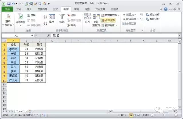Select the cell containing 46
The image size is (183, 119).
26,76
